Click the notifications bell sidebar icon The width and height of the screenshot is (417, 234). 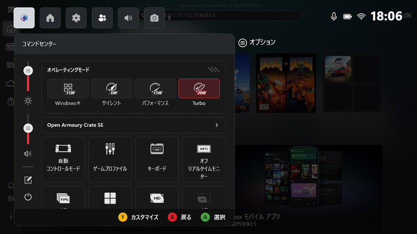tap(11, 185)
